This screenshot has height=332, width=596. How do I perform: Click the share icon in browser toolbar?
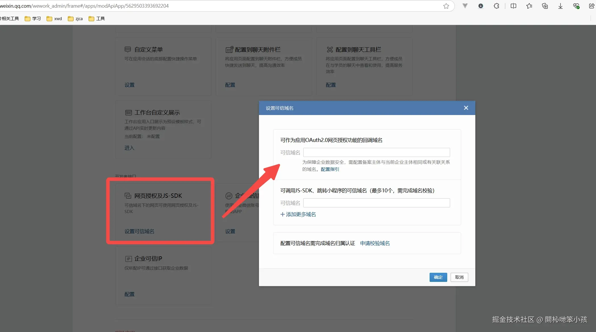click(591, 6)
